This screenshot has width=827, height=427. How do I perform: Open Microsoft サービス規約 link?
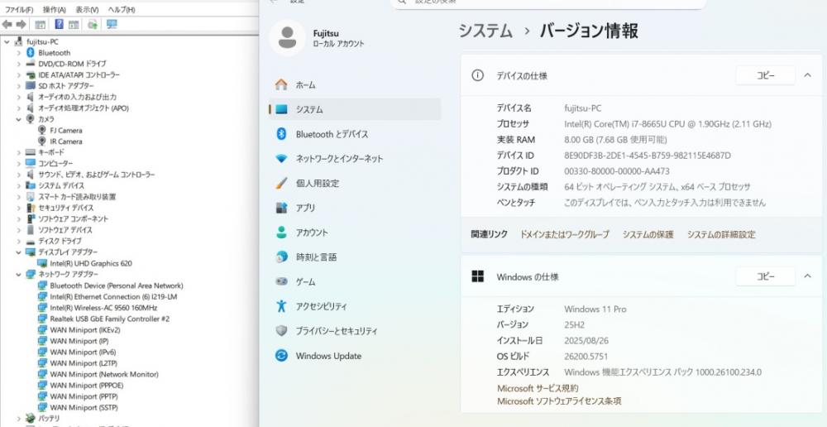point(538,388)
